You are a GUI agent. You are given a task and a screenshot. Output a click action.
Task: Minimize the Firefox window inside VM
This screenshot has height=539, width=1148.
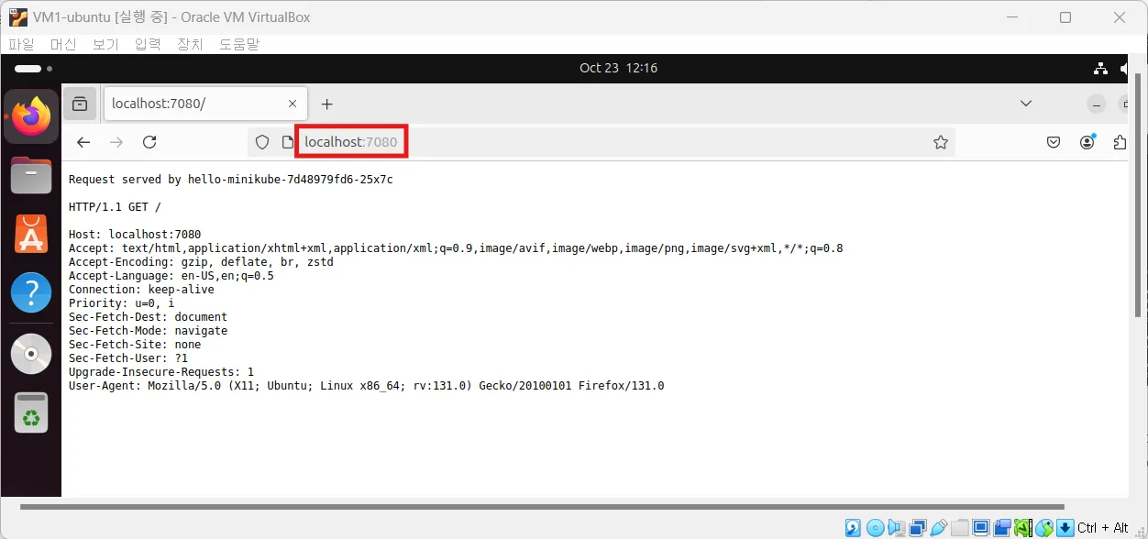coord(1096,104)
